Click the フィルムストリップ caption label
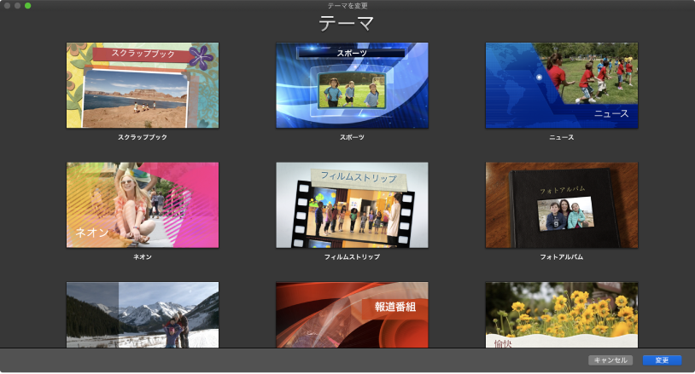Image resolution: width=695 pixels, height=374 pixels. coord(352,256)
